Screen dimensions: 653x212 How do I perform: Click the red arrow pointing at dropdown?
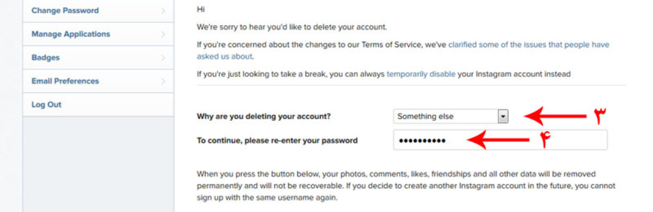pos(555,116)
